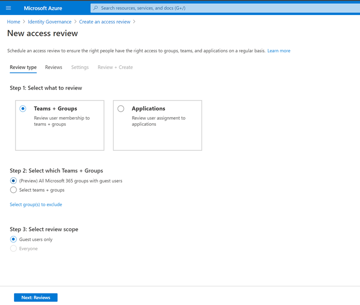Click Select group(s) to exclude link

pyautogui.click(x=36, y=204)
